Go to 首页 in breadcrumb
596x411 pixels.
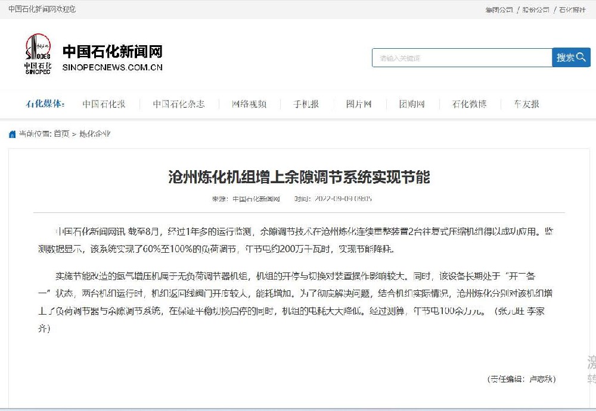tap(61, 134)
